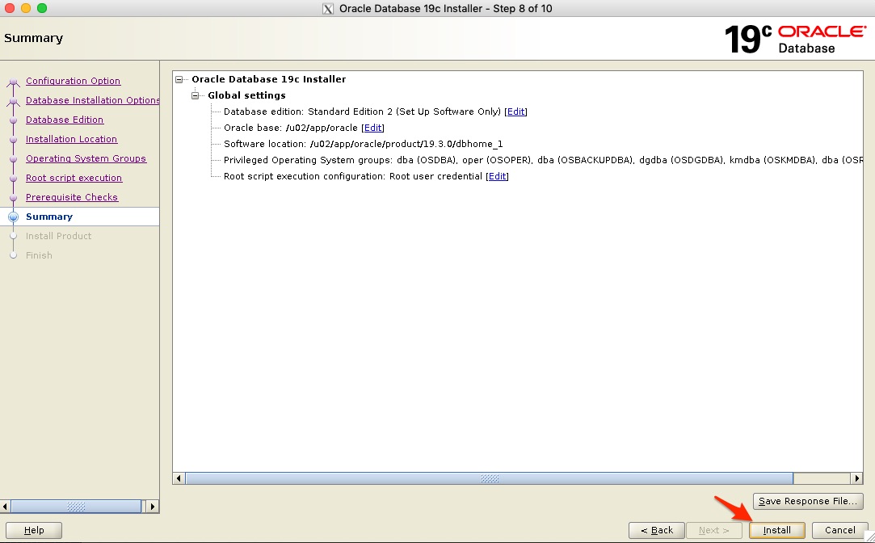Select the Summary step in sidebar

49,217
